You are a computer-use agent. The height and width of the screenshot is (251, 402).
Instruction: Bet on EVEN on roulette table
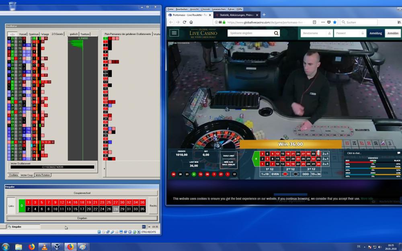tap(275, 174)
